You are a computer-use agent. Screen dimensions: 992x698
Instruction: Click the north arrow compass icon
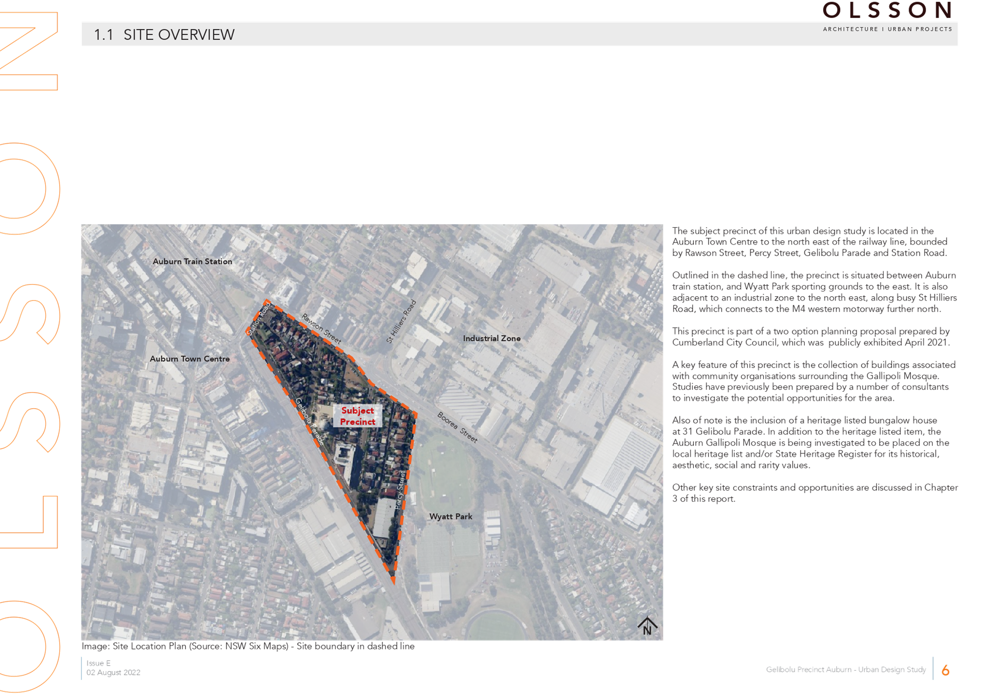pos(647,627)
